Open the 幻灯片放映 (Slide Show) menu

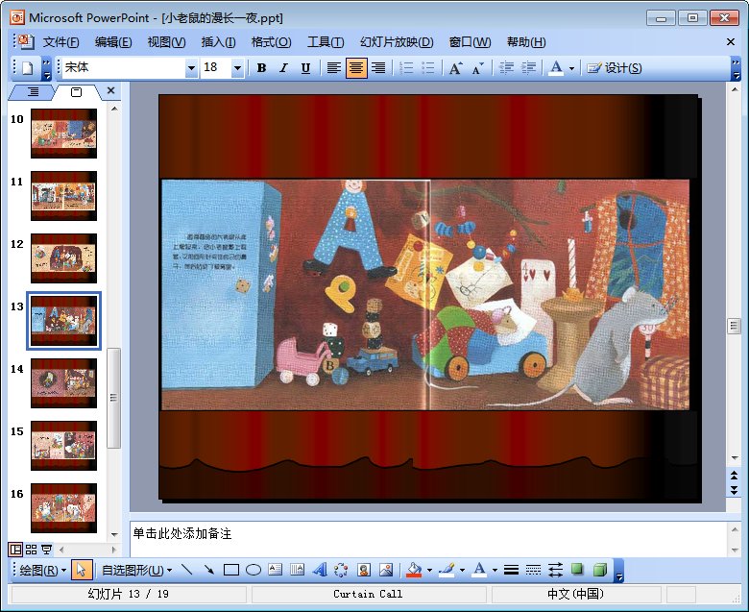(x=397, y=42)
